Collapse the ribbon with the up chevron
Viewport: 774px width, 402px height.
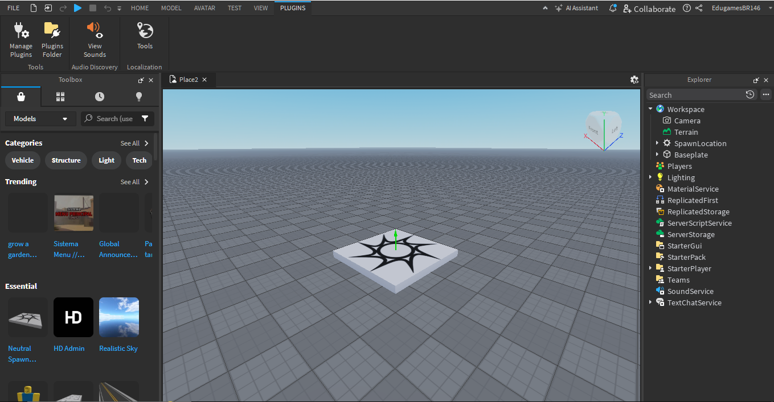coord(544,8)
